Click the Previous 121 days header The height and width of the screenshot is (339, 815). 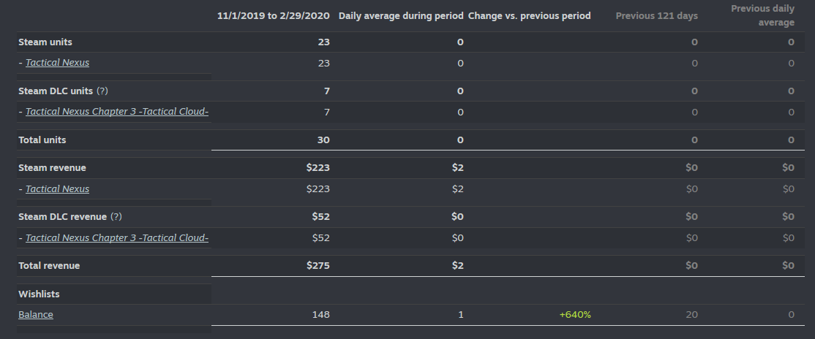tap(656, 15)
